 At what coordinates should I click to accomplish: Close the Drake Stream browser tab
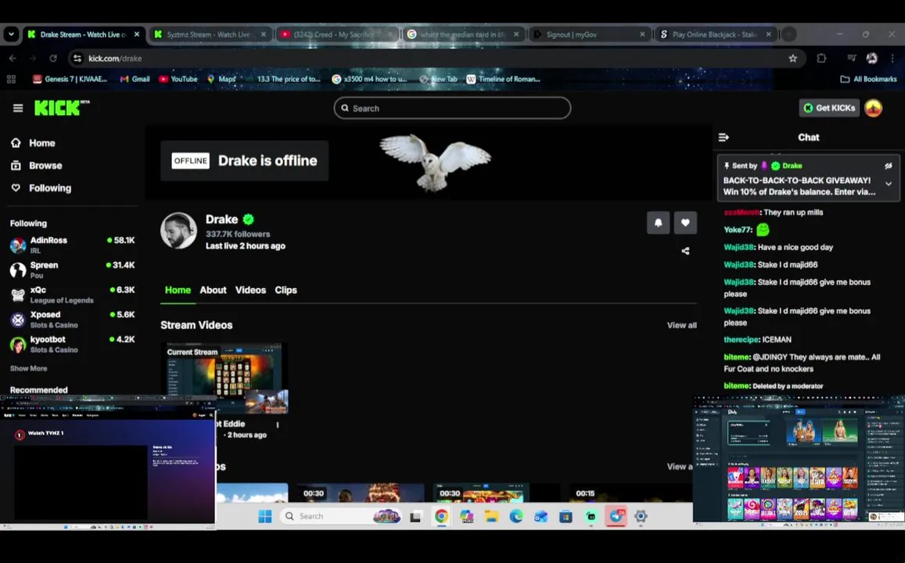click(x=137, y=34)
